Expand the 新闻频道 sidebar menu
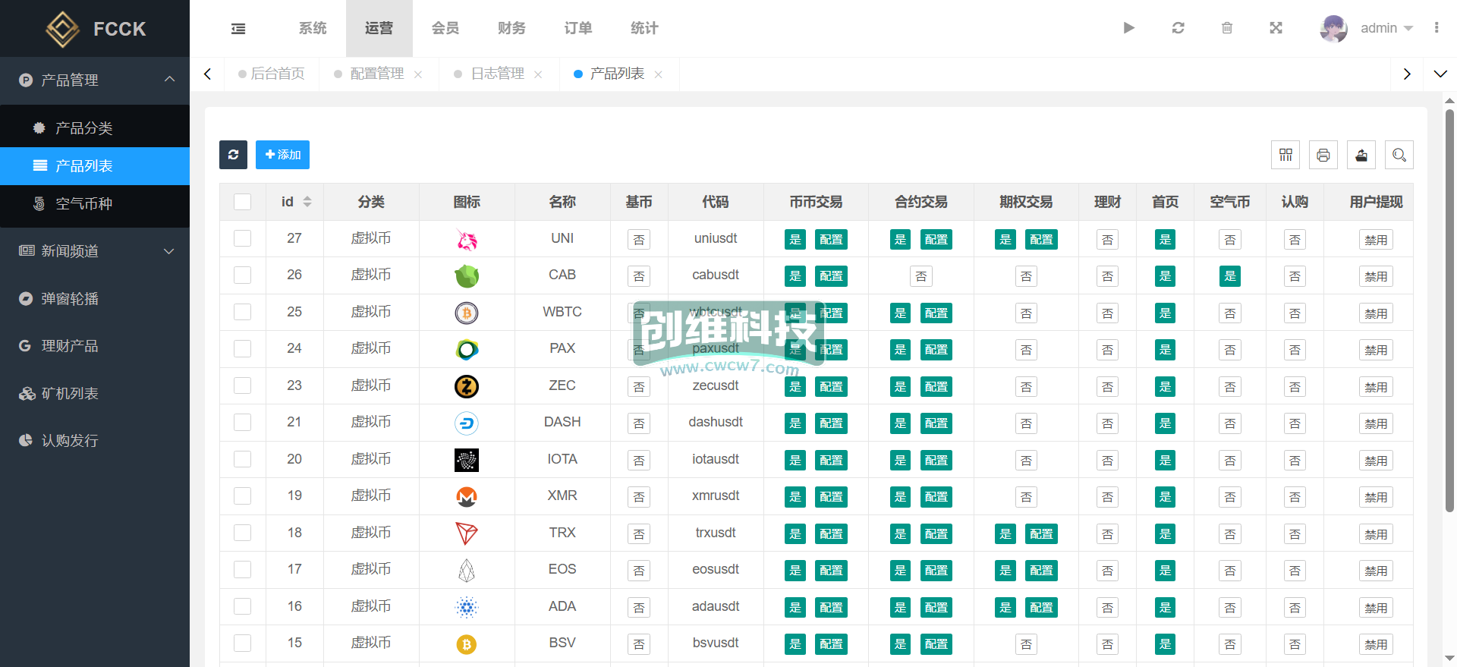1457x667 pixels. pyautogui.click(x=95, y=251)
